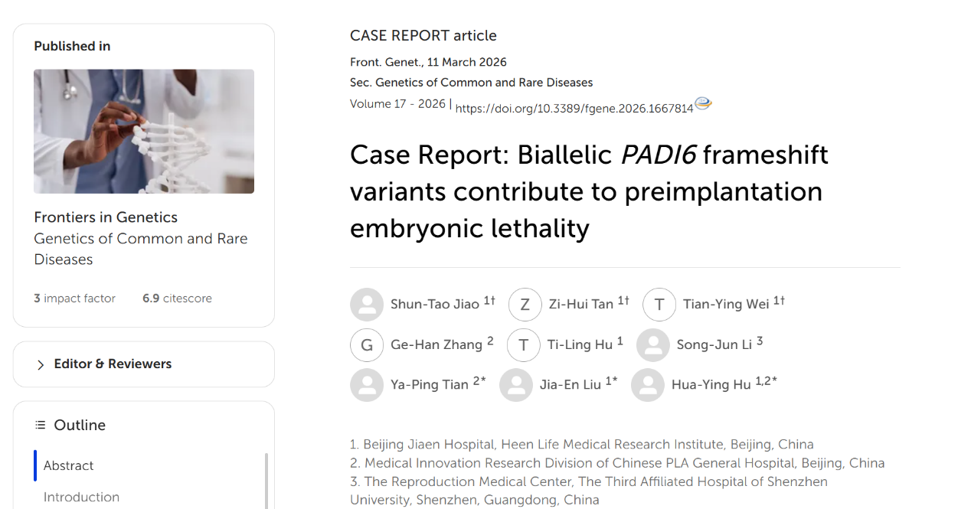The image size is (971, 509).
Task: Click the journal cover thumbnail image
Action: click(x=144, y=132)
